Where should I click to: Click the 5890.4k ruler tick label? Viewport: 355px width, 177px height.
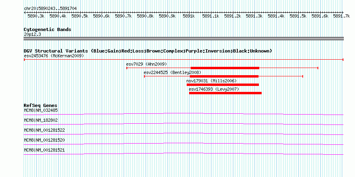click(x=58, y=16)
